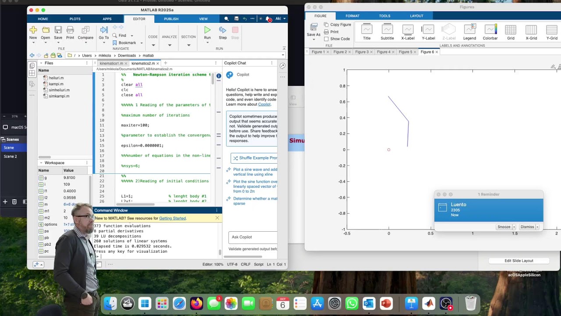Add an X-Label via its Figures ribbon icon

point(408,29)
